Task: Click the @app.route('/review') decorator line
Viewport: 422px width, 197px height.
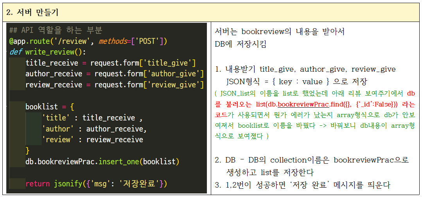Action: point(88,41)
